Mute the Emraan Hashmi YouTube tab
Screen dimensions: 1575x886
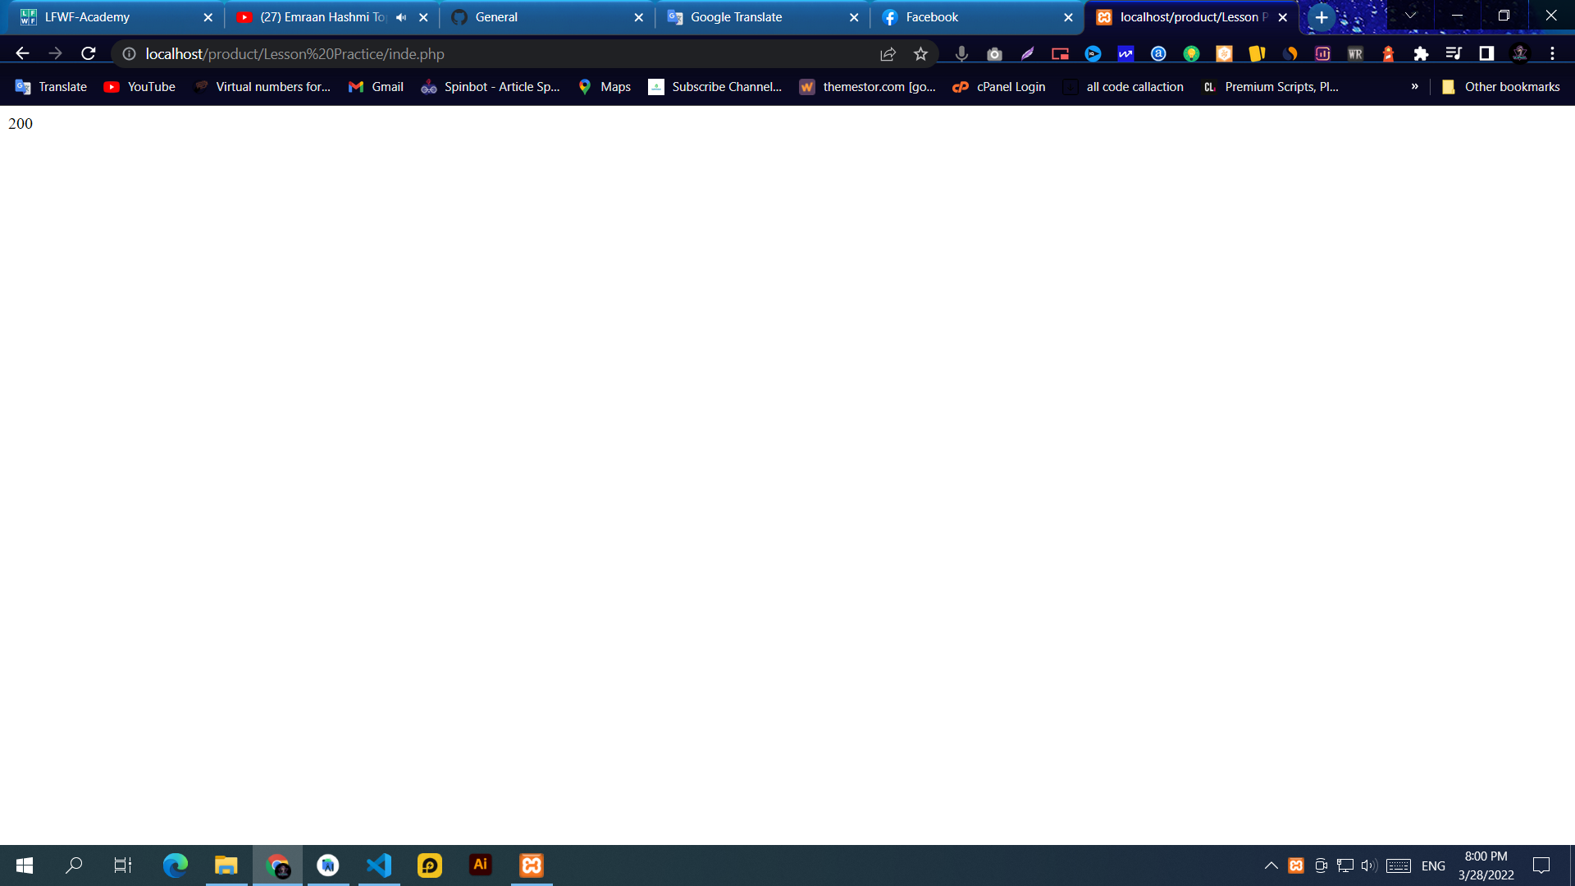pos(401,17)
